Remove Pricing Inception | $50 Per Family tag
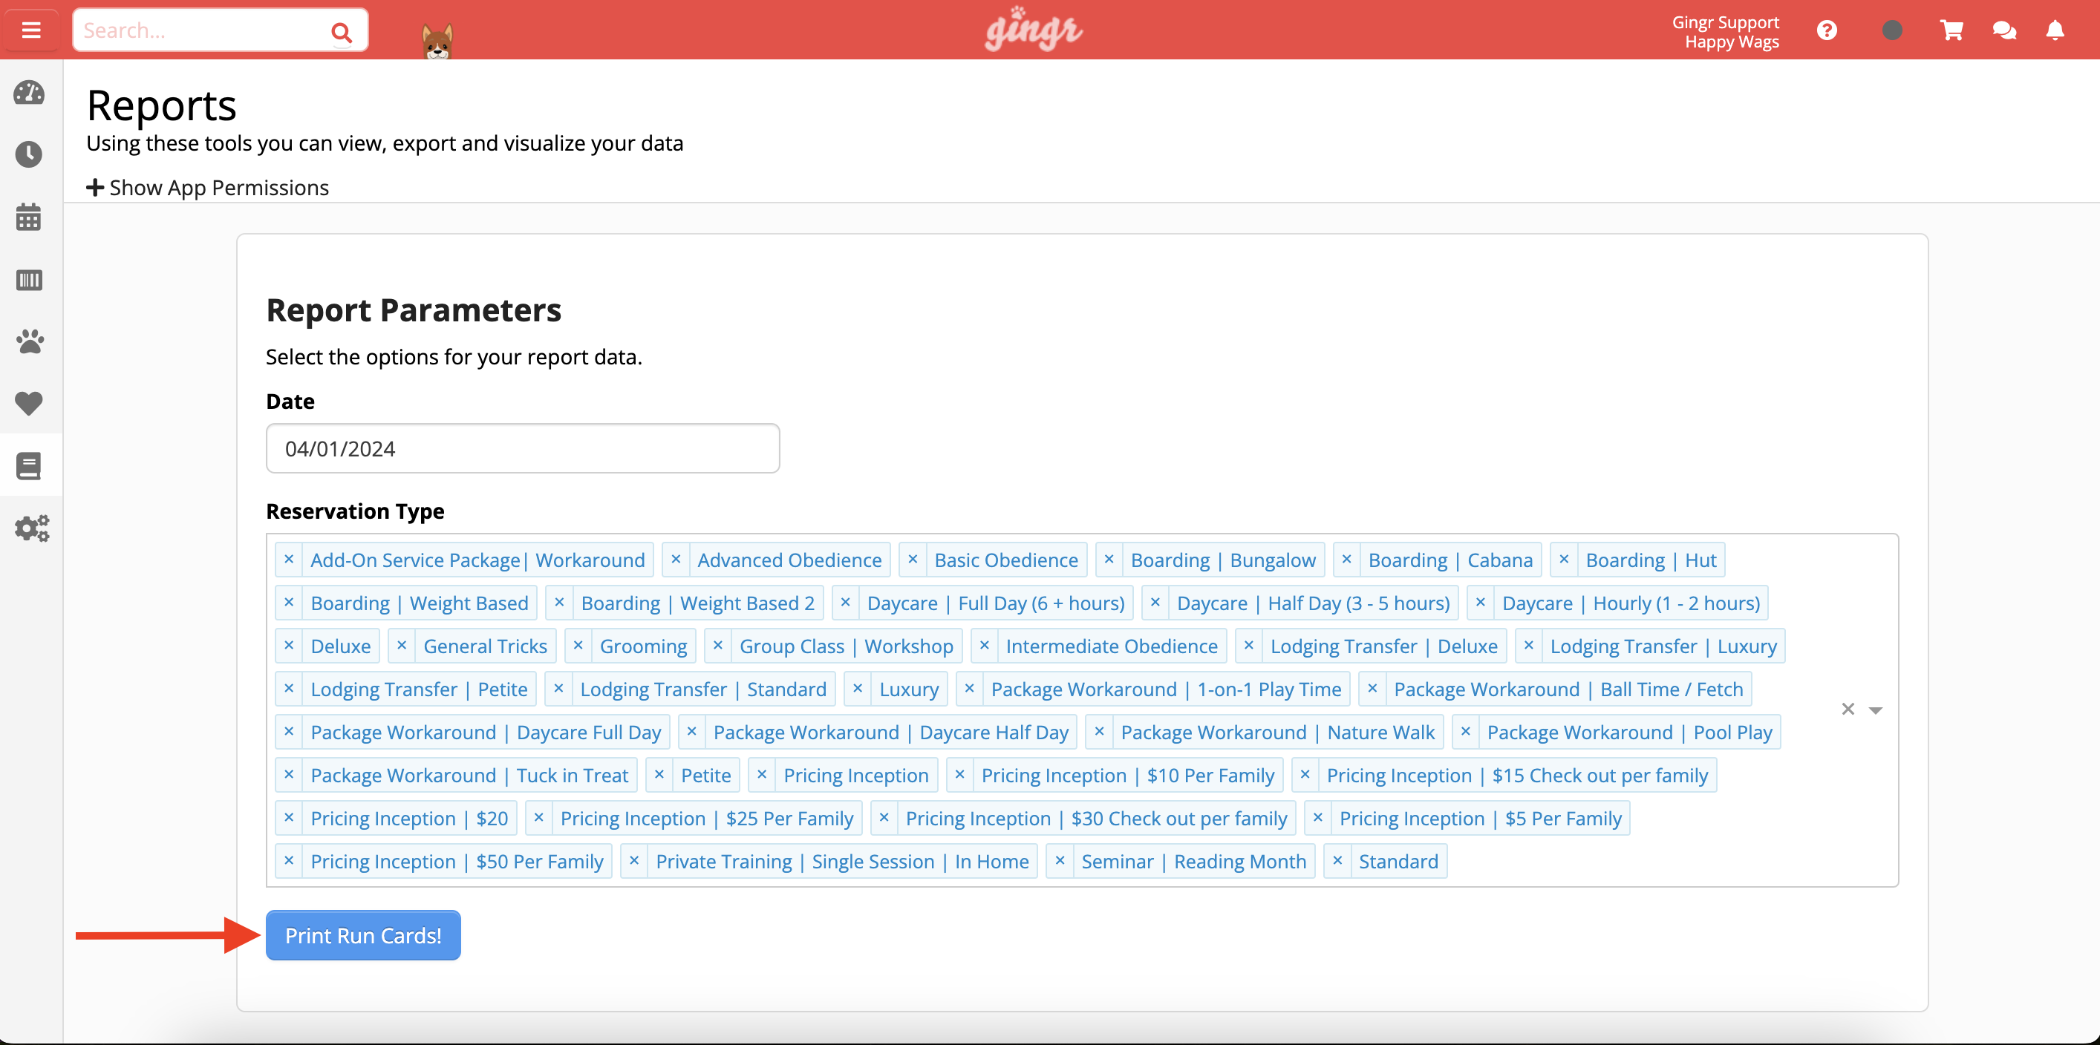The image size is (2100, 1045). tap(289, 862)
